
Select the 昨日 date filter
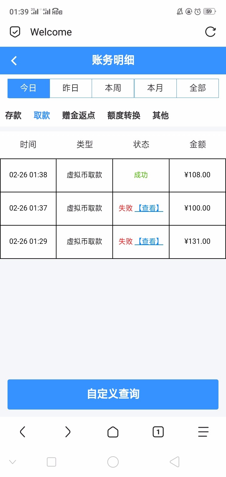[71, 88]
